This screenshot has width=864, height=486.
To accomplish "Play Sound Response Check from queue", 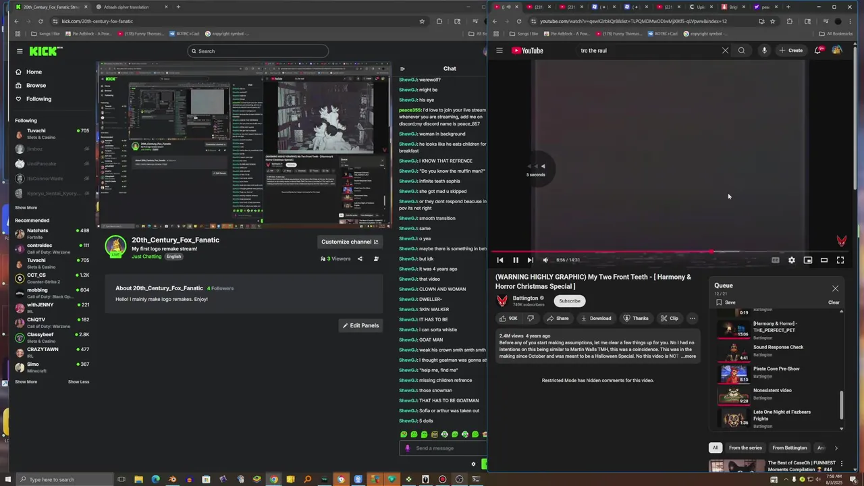I will pos(778,351).
